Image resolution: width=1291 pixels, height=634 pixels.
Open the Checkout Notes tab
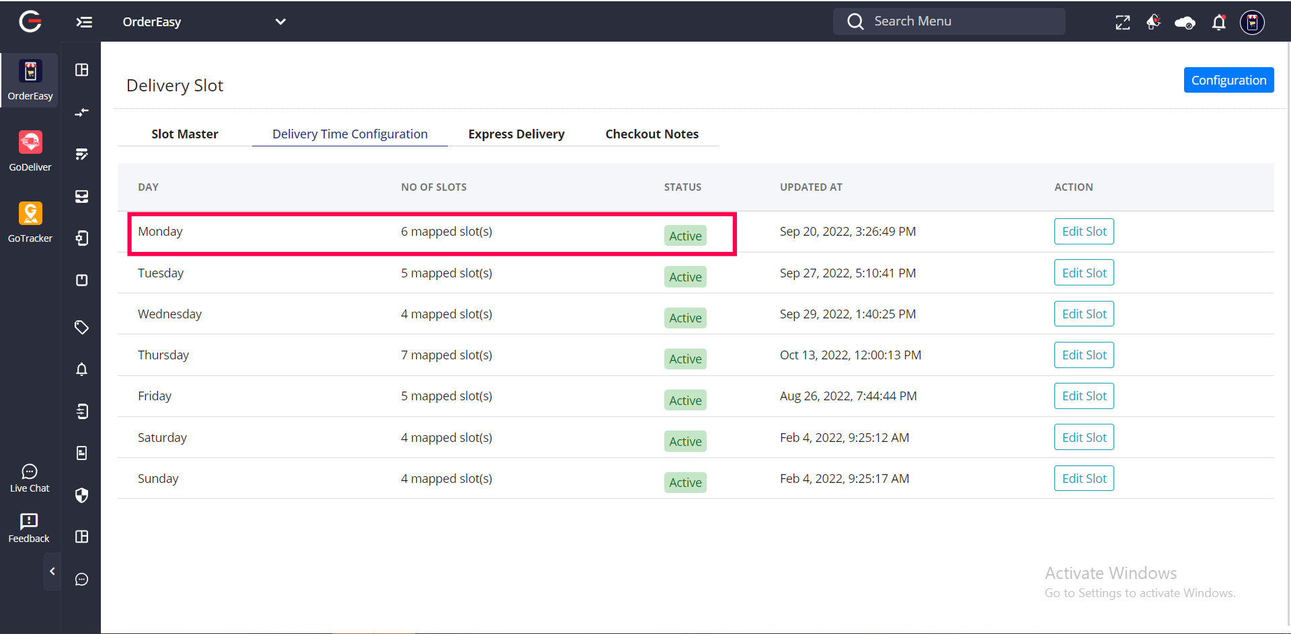click(x=652, y=134)
